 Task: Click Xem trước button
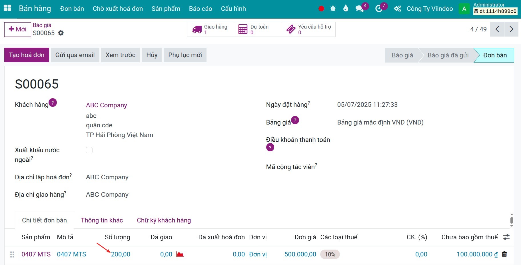pos(121,55)
